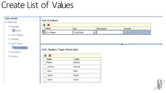Click the Data Source column header
This screenshot has height=93, width=166.
pos(110,29)
